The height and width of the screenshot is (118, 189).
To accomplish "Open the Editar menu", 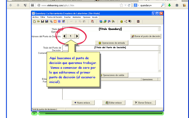I will pos(43,17).
